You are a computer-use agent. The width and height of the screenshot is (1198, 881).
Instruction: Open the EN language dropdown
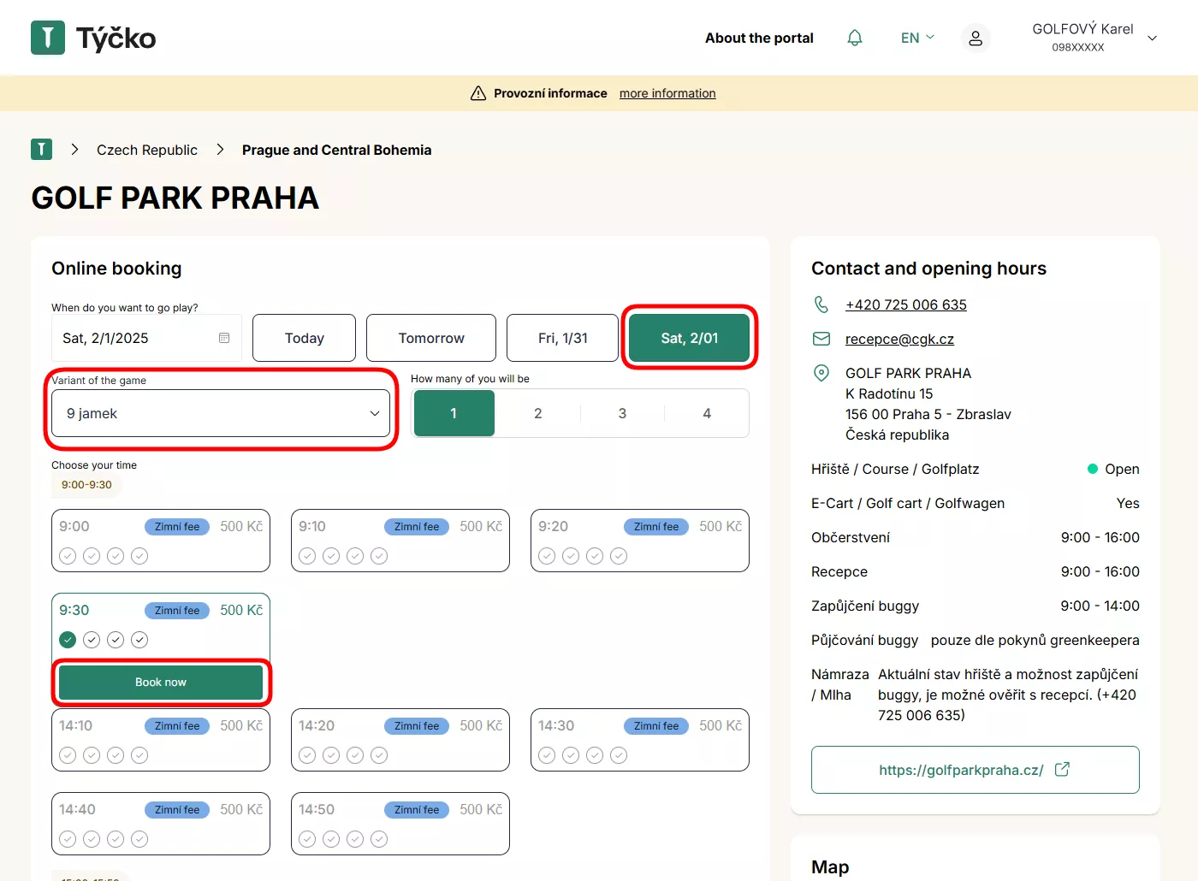pos(917,38)
